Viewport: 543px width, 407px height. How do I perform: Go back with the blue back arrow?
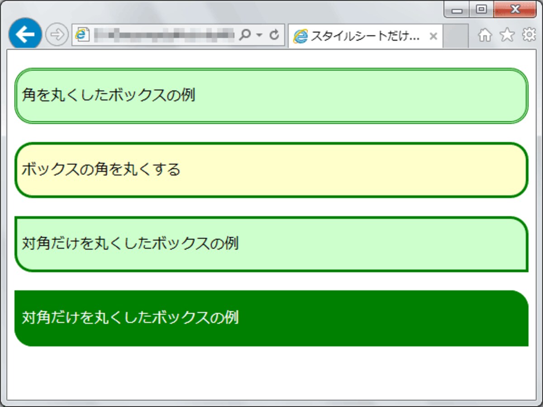point(25,35)
